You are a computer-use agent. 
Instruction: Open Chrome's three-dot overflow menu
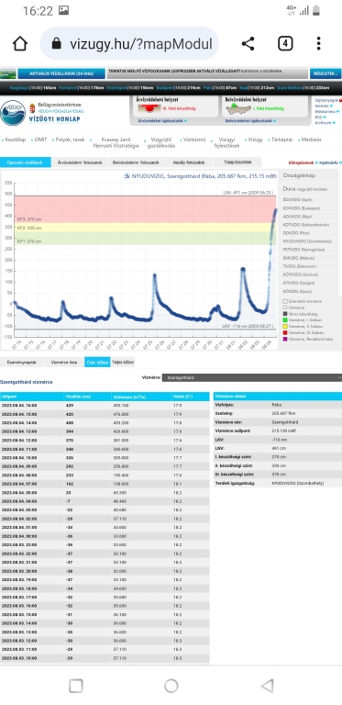click(318, 44)
